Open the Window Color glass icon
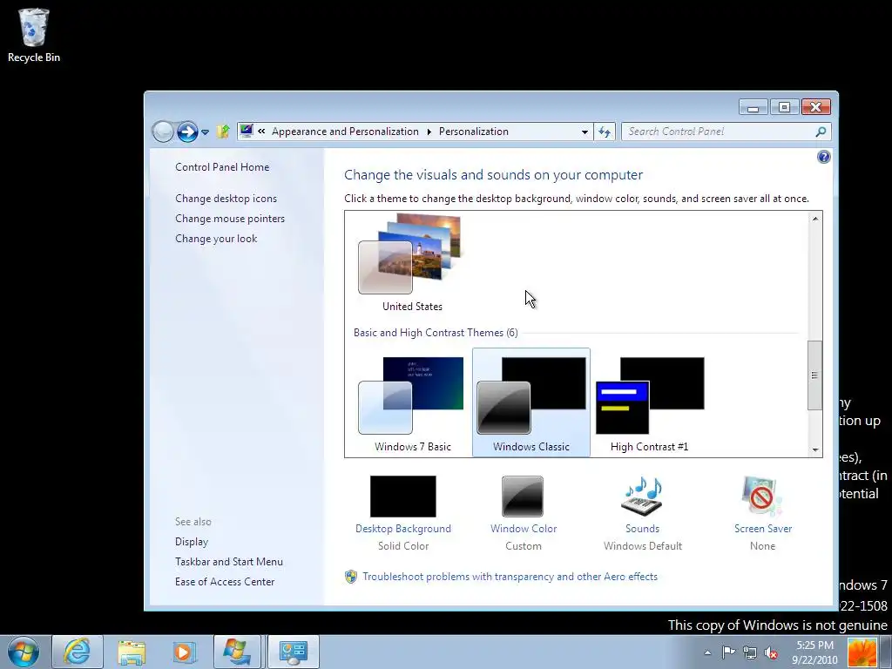 coord(523,497)
